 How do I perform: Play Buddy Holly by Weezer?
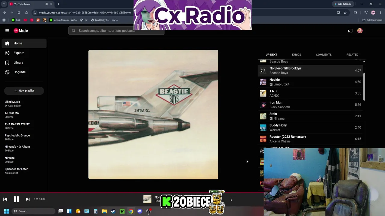(x=310, y=127)
